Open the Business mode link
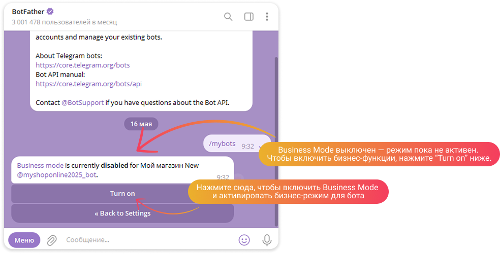The height and width of the screenshot is (254, 500). coord(40,165)
